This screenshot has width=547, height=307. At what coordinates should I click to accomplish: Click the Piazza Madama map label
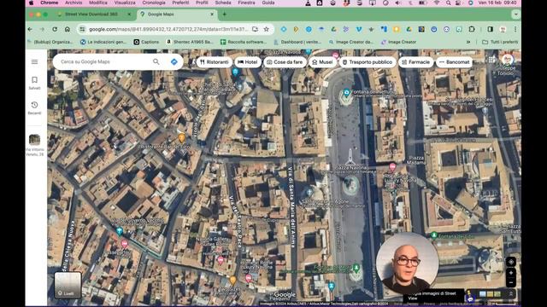point(416,160)
